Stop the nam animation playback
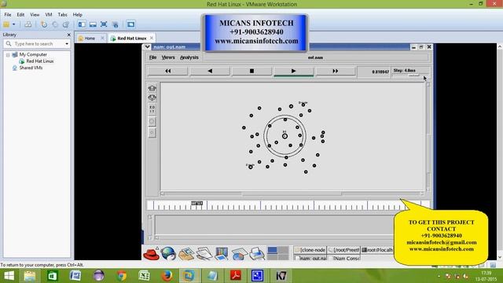This screenshot has width=503, height=283. click(251, 71)
